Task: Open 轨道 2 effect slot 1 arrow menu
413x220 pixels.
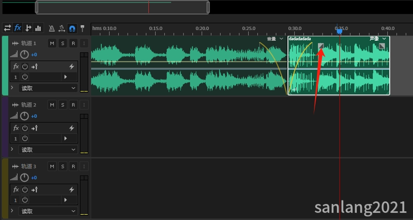Action: [66, 138]
